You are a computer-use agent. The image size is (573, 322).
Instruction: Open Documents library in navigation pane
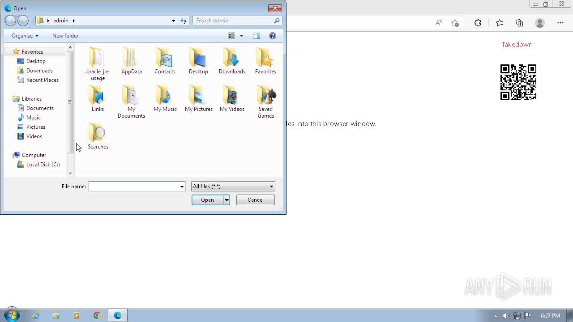40,108
